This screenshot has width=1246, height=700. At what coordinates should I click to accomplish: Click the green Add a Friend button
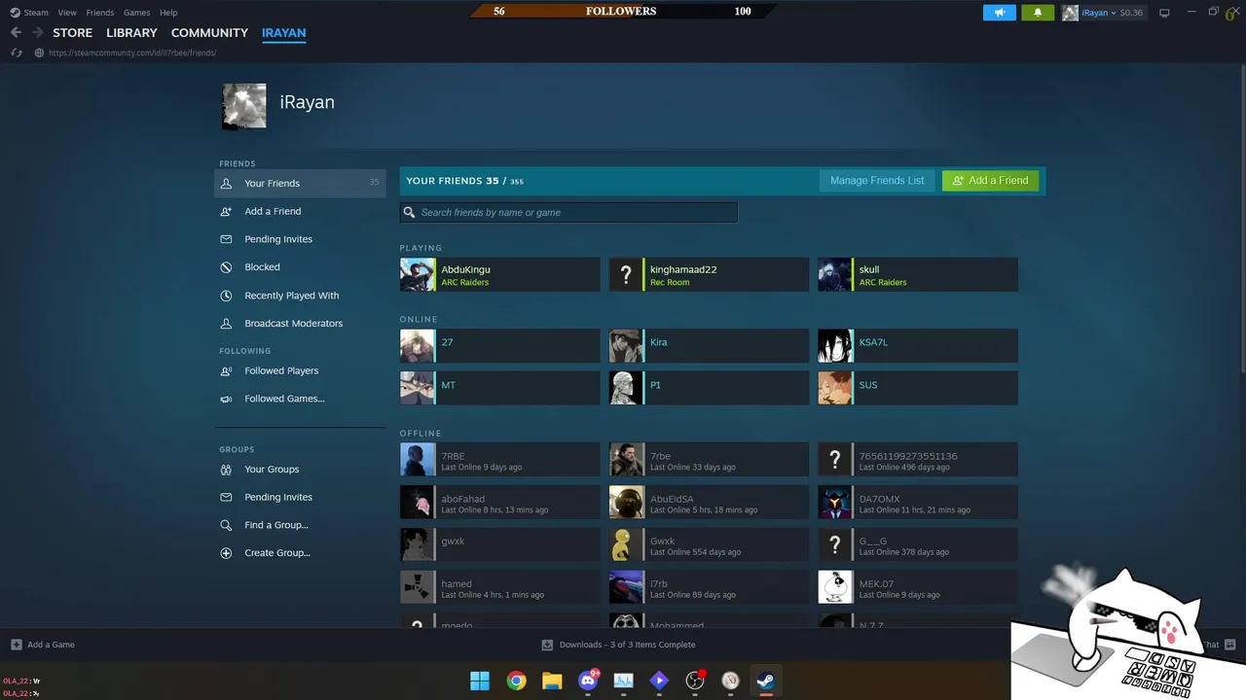coord(991,180)
